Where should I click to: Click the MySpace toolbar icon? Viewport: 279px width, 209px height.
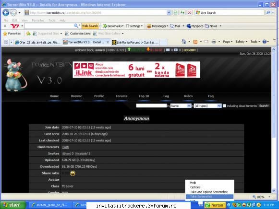(189, 26)
